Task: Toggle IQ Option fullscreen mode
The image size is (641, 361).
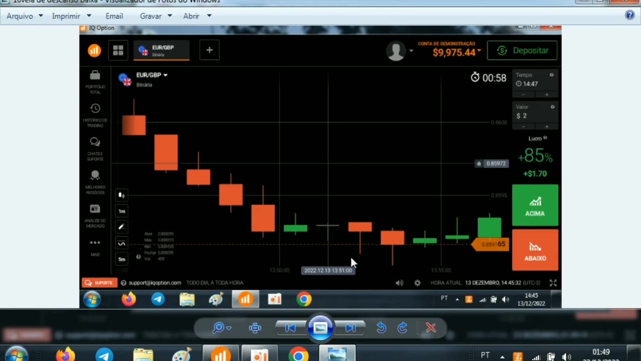Action: 553,283
